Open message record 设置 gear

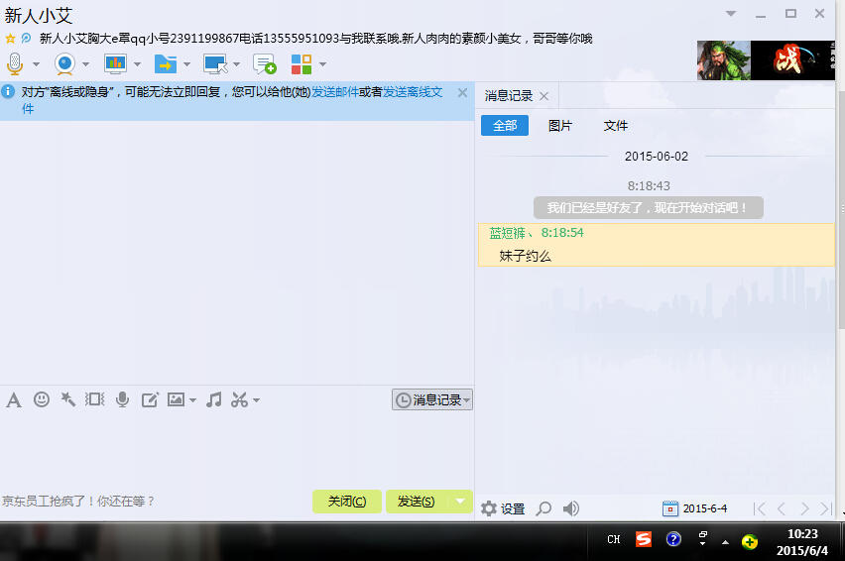[x=502, y=508]
